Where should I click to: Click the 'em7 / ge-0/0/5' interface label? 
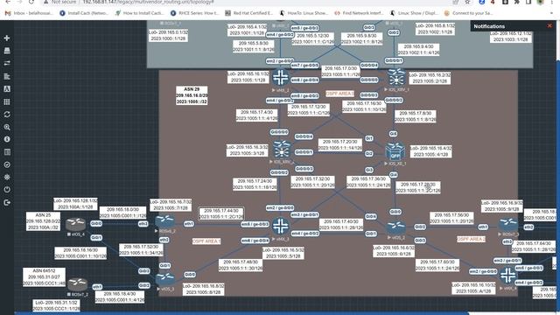(x=304, y=66)
